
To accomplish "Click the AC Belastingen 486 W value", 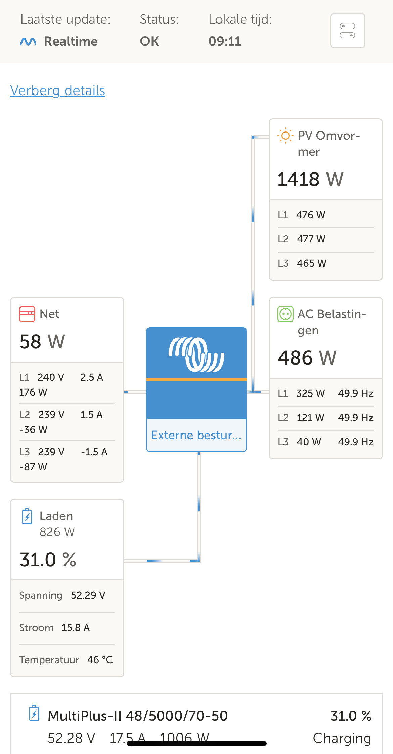I will pyautogui.click(x=307, y=357).
